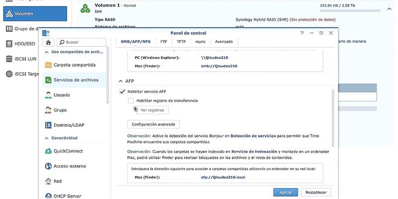Screen dimensions: 398x199
Task: Open QuickConnect settings
Action: (74, 151)
